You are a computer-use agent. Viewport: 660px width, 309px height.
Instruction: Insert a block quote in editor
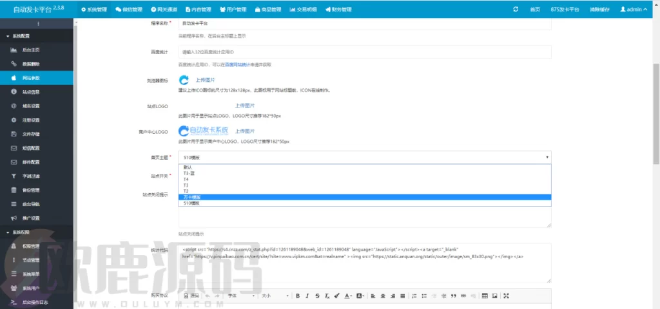pyautogui.click(x=453, y=296)
